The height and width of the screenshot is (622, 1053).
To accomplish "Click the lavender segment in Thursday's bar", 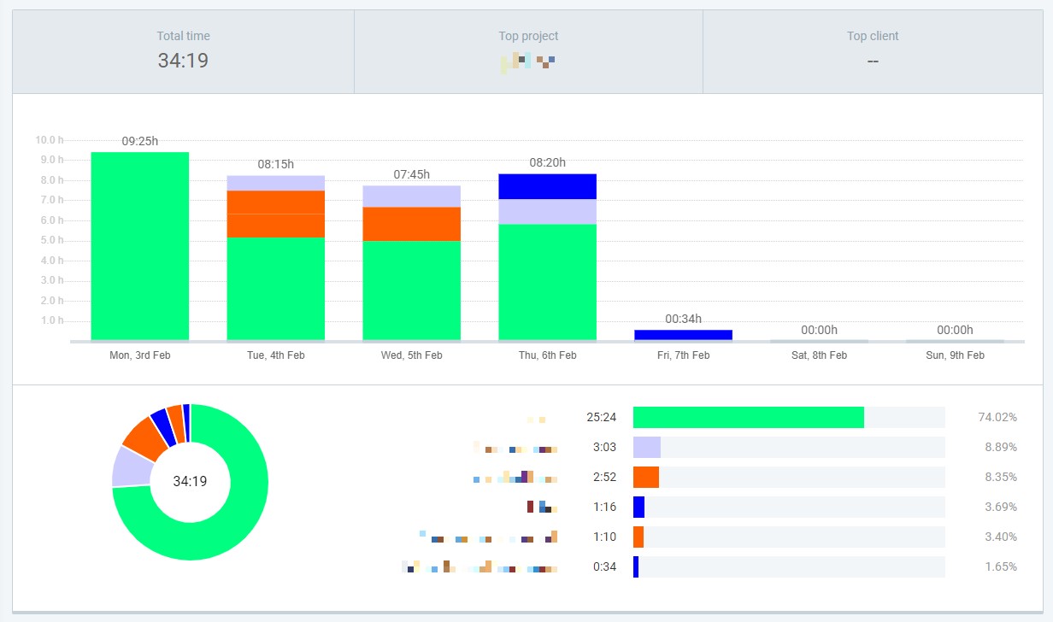I will [x=547, y=211].
